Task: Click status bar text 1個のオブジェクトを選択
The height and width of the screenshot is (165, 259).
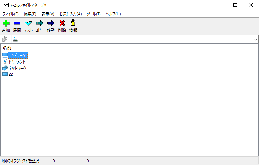Action: 20,161
